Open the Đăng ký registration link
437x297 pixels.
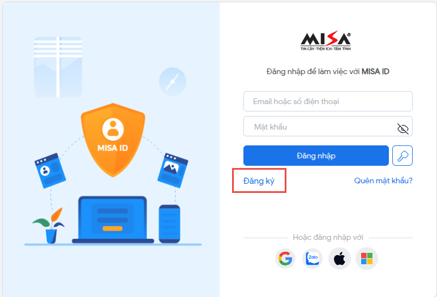[x=259, y=181]
